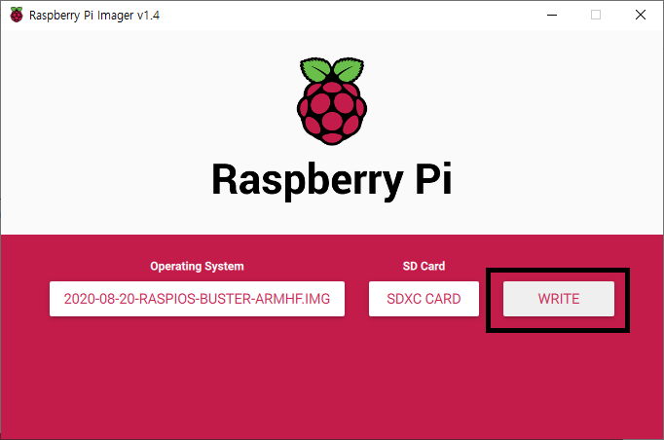Screen dimensions: 664x440
Task: Click the "Raspberry Pi Imager v1.4" window title
Action: click(94, 16)
